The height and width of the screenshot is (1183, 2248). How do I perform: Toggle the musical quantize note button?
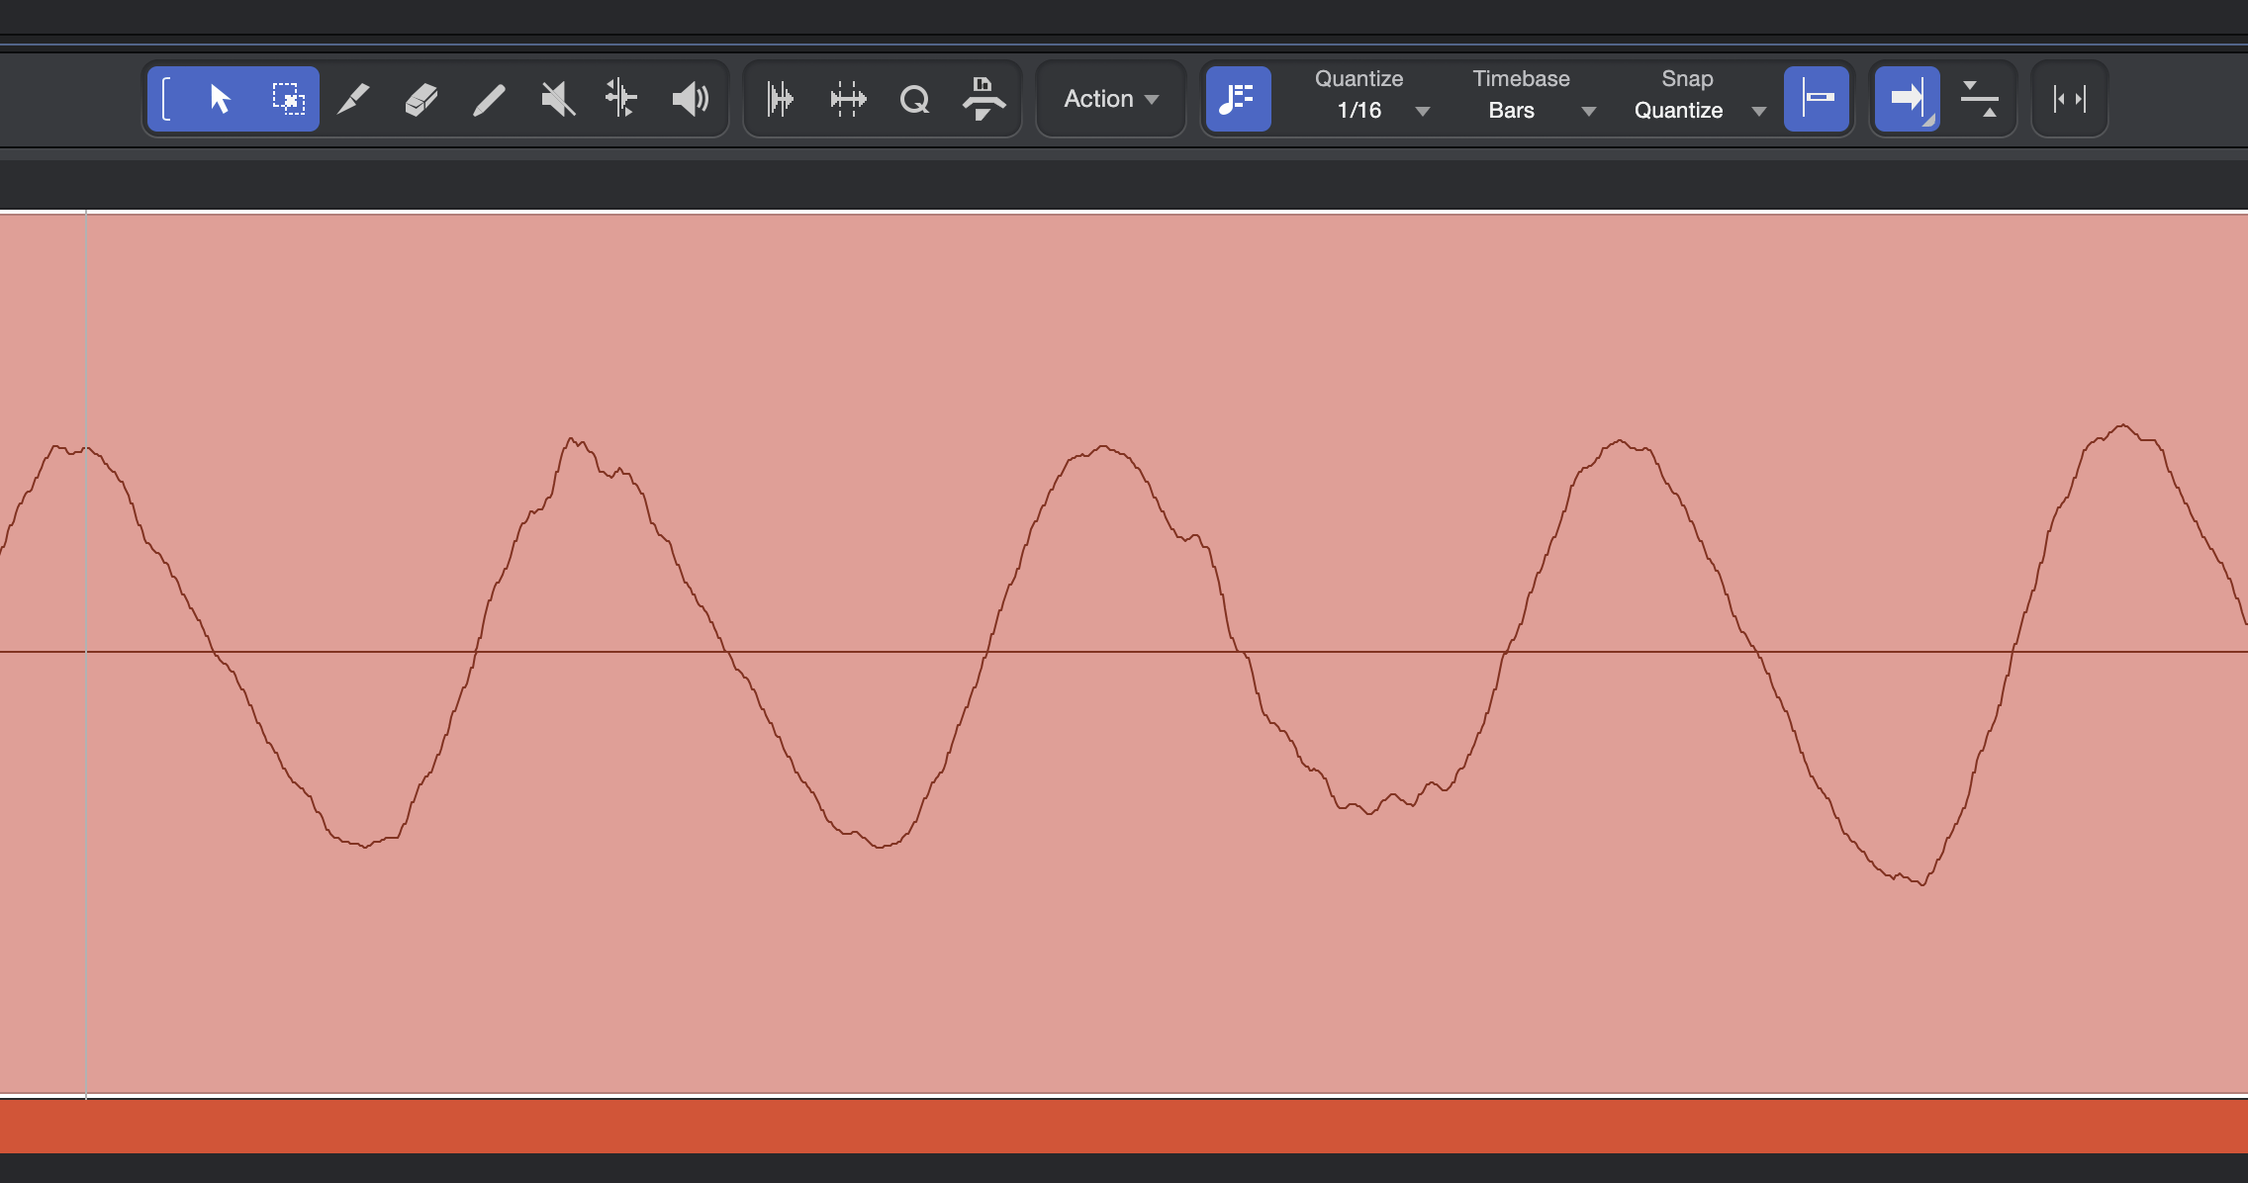[x=1238, y=99]
